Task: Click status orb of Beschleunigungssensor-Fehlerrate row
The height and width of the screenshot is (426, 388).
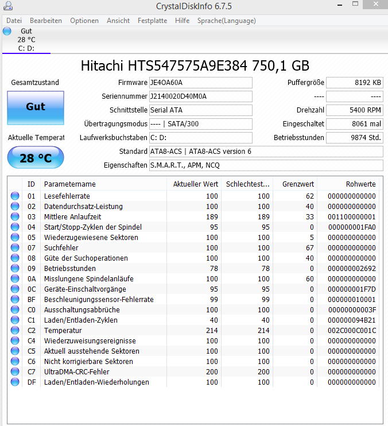Action: 15,299
